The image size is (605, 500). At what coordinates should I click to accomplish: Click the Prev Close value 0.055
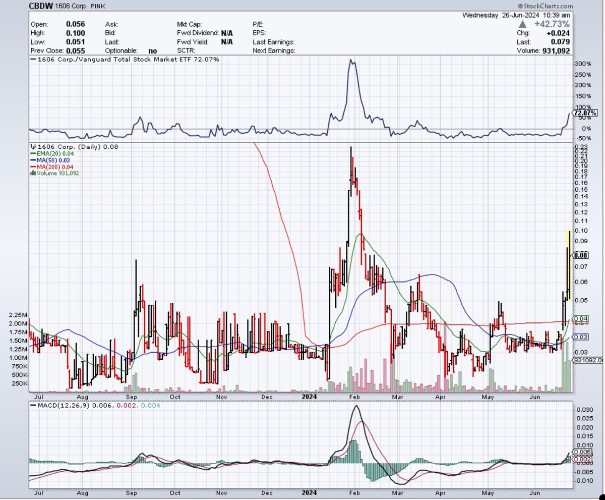[75, 51]
